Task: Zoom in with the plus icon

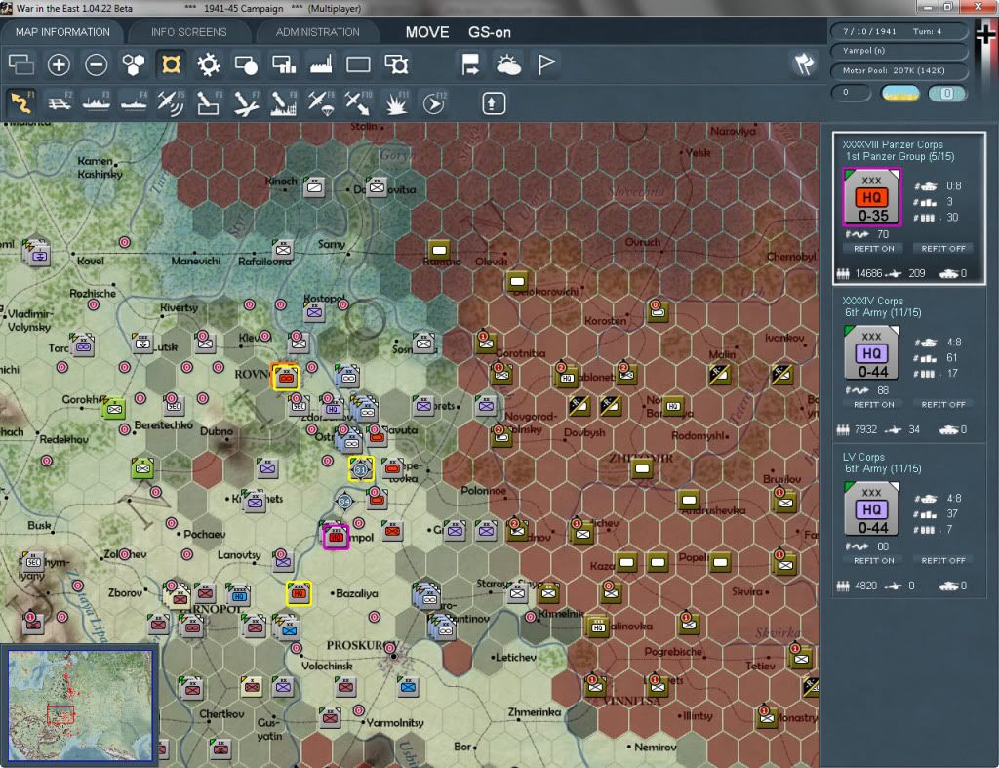Action: [59, 64]
